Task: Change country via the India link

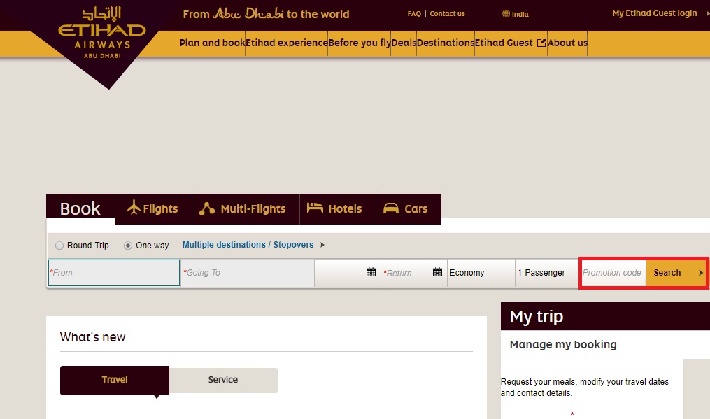Action: (520, 14)
